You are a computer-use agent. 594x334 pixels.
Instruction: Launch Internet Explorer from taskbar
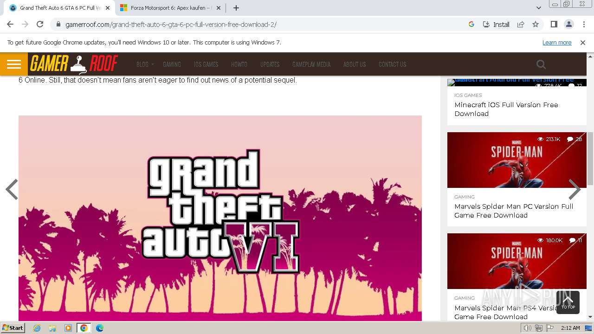(37, 328)
